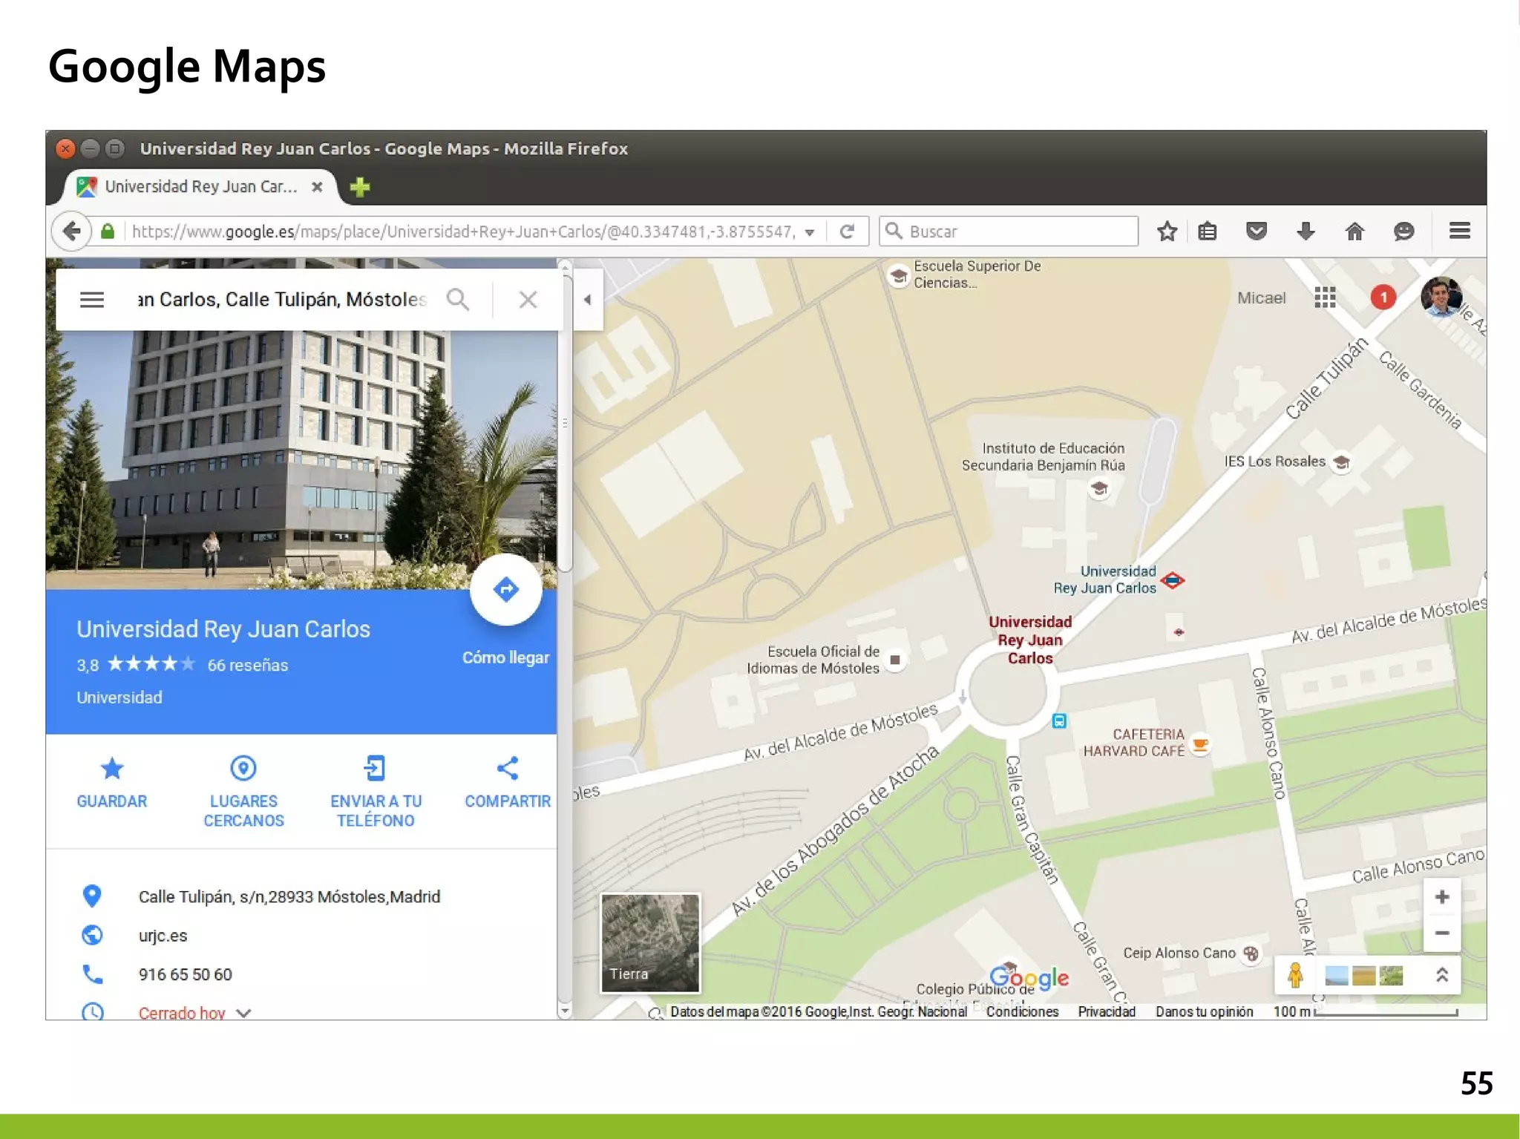This screenshot has height=1139, width=1520.
Task: Click the COMPARTIR share icon
Action: tap(508, 769)
